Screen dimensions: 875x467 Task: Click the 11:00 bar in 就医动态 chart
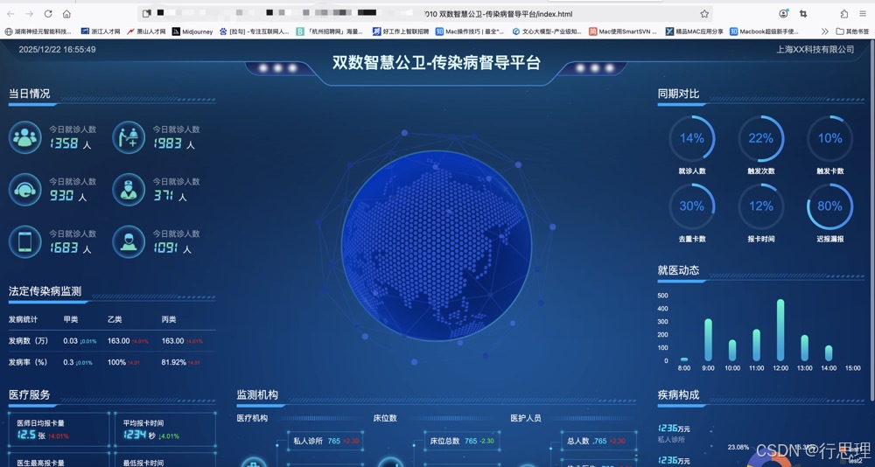pos(757,345)
